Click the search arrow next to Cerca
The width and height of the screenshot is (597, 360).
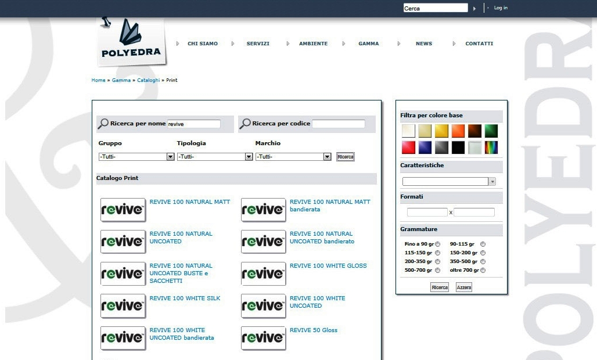point(474,8)
